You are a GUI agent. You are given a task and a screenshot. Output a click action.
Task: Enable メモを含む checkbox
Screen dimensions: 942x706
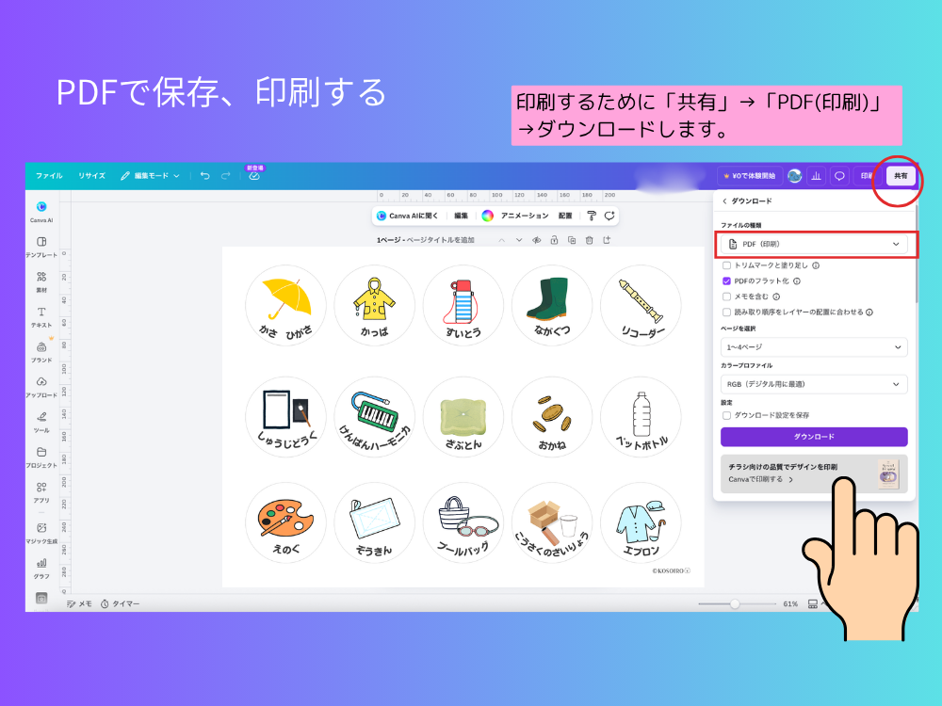726,297
